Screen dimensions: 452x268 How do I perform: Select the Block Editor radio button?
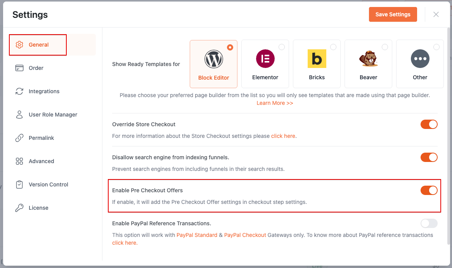pos(230,47)
